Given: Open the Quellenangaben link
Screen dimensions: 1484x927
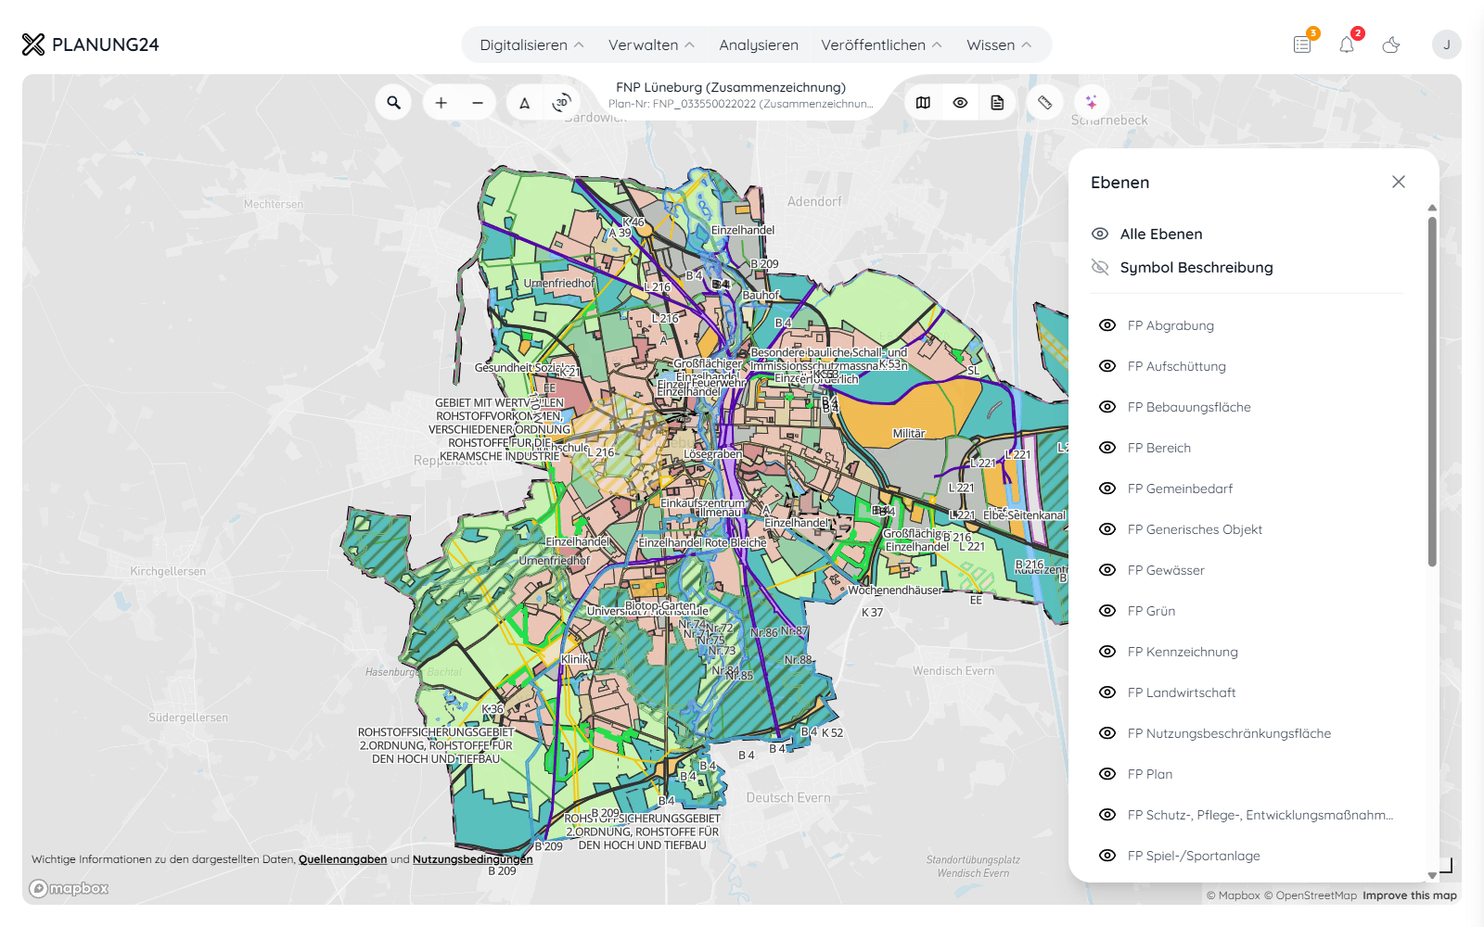Looking at the screenshot, I should 343,859.
